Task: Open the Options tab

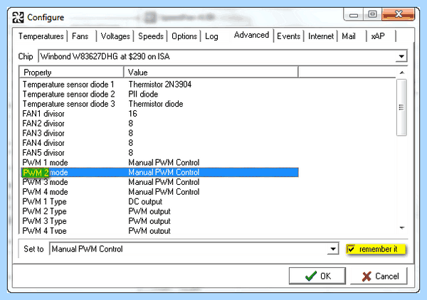Action: (x=184, y=36)
